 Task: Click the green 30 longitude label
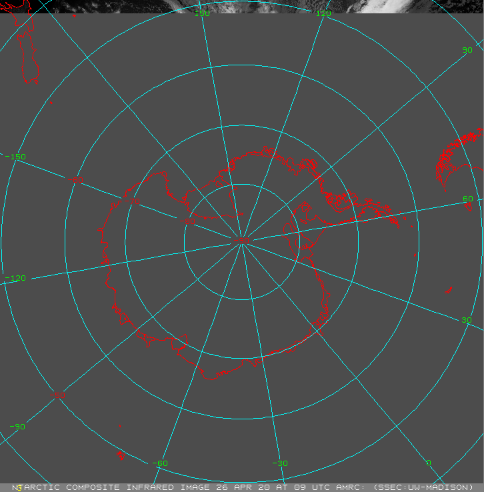click(x=467, y=320)
